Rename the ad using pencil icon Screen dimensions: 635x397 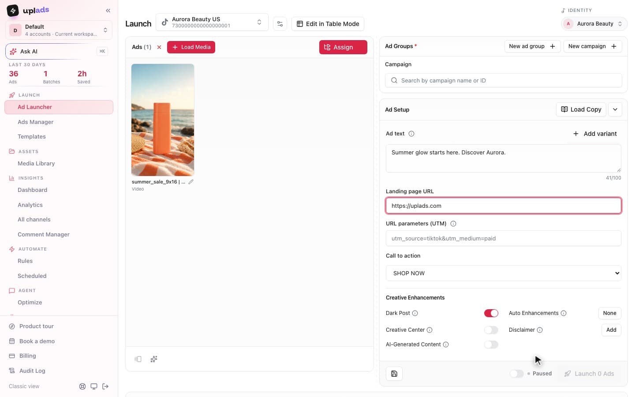191,182
